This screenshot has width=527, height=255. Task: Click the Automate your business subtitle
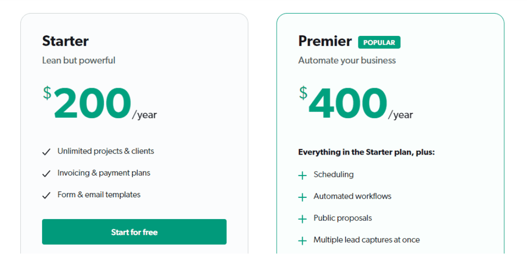[x=347, y=61]
